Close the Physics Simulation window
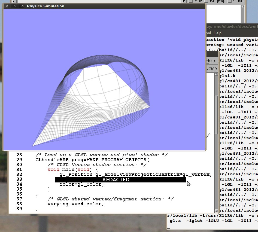Image resolution: width=258 pixels, height=232 pixels. [x=7, y=6]
